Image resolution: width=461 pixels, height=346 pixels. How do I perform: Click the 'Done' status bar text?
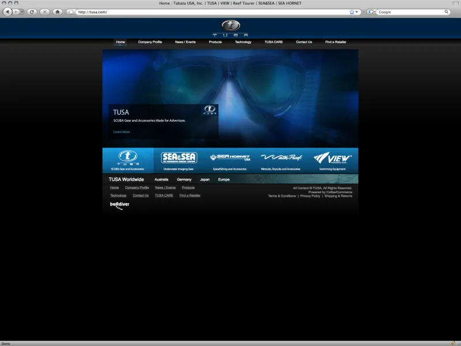(x=6, y=344)
